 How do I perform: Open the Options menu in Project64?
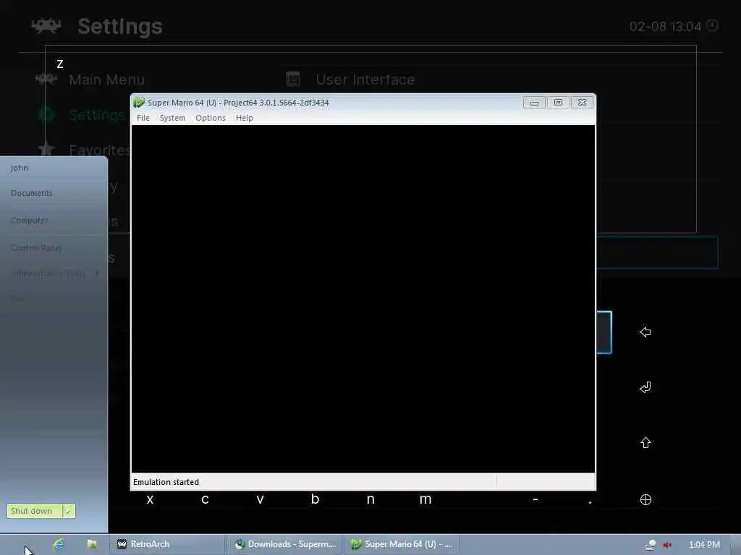211,118
